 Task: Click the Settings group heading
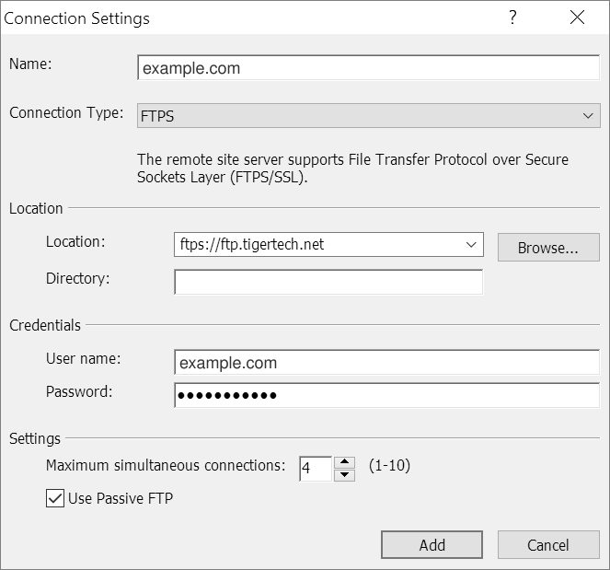pyautogui.click(x=35, y=438)
